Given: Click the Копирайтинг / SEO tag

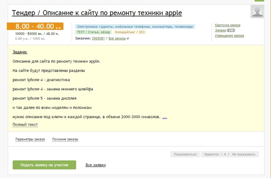Looking at the screenshot, I should pos(130,32).
